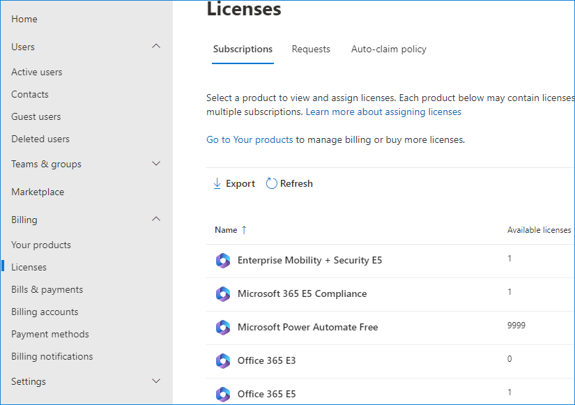This screenshot has width=575, height=405.
Task: Open Deleted users page
Action: pyautogui.click(x=40, y=139)
